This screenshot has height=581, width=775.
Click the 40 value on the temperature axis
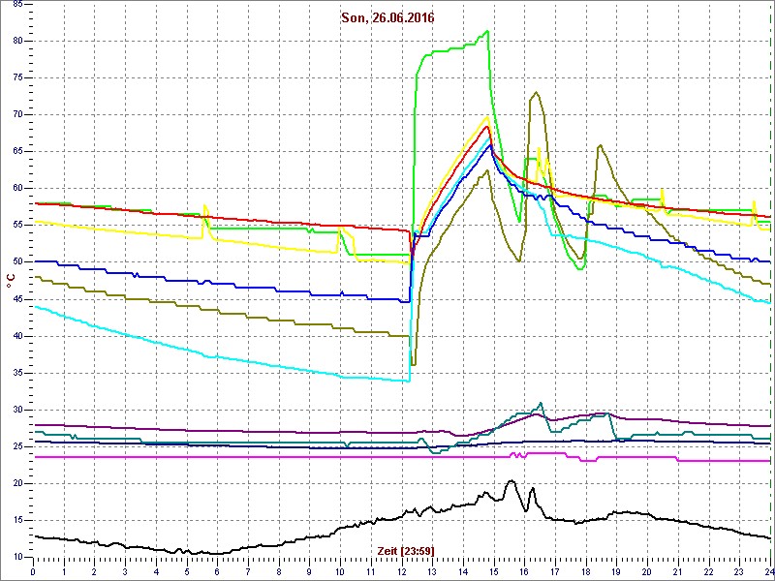pyautogui.click(x=16, y=336)
